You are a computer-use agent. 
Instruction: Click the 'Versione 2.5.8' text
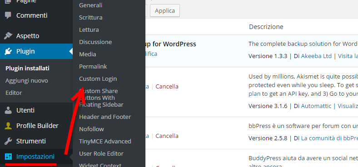coord(268,138)
